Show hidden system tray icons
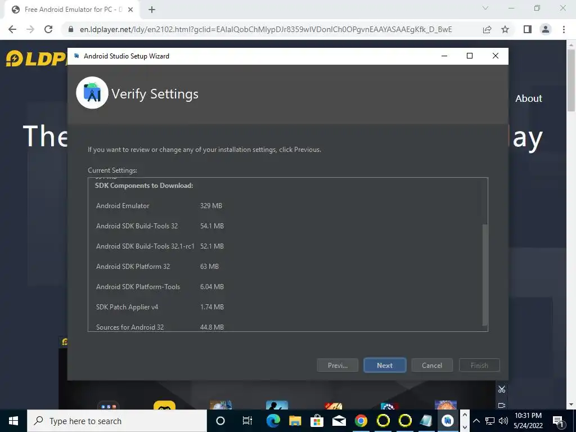This screenshot has width=576, height=432. 476,421
